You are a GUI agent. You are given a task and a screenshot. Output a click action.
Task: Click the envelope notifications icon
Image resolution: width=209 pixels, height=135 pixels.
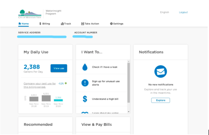pyautogui.click(x=160, y=72)
